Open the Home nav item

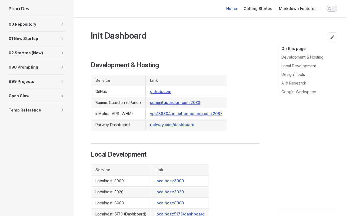click(x=232, y=9)
